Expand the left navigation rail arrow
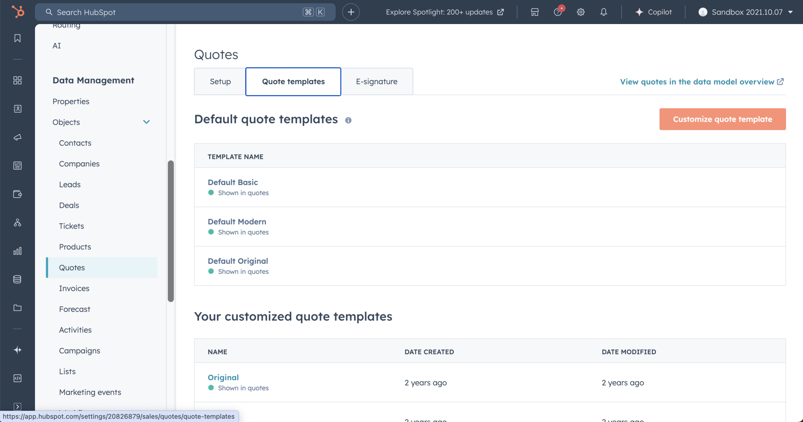803x422 pixels. (x=17, y=407)
